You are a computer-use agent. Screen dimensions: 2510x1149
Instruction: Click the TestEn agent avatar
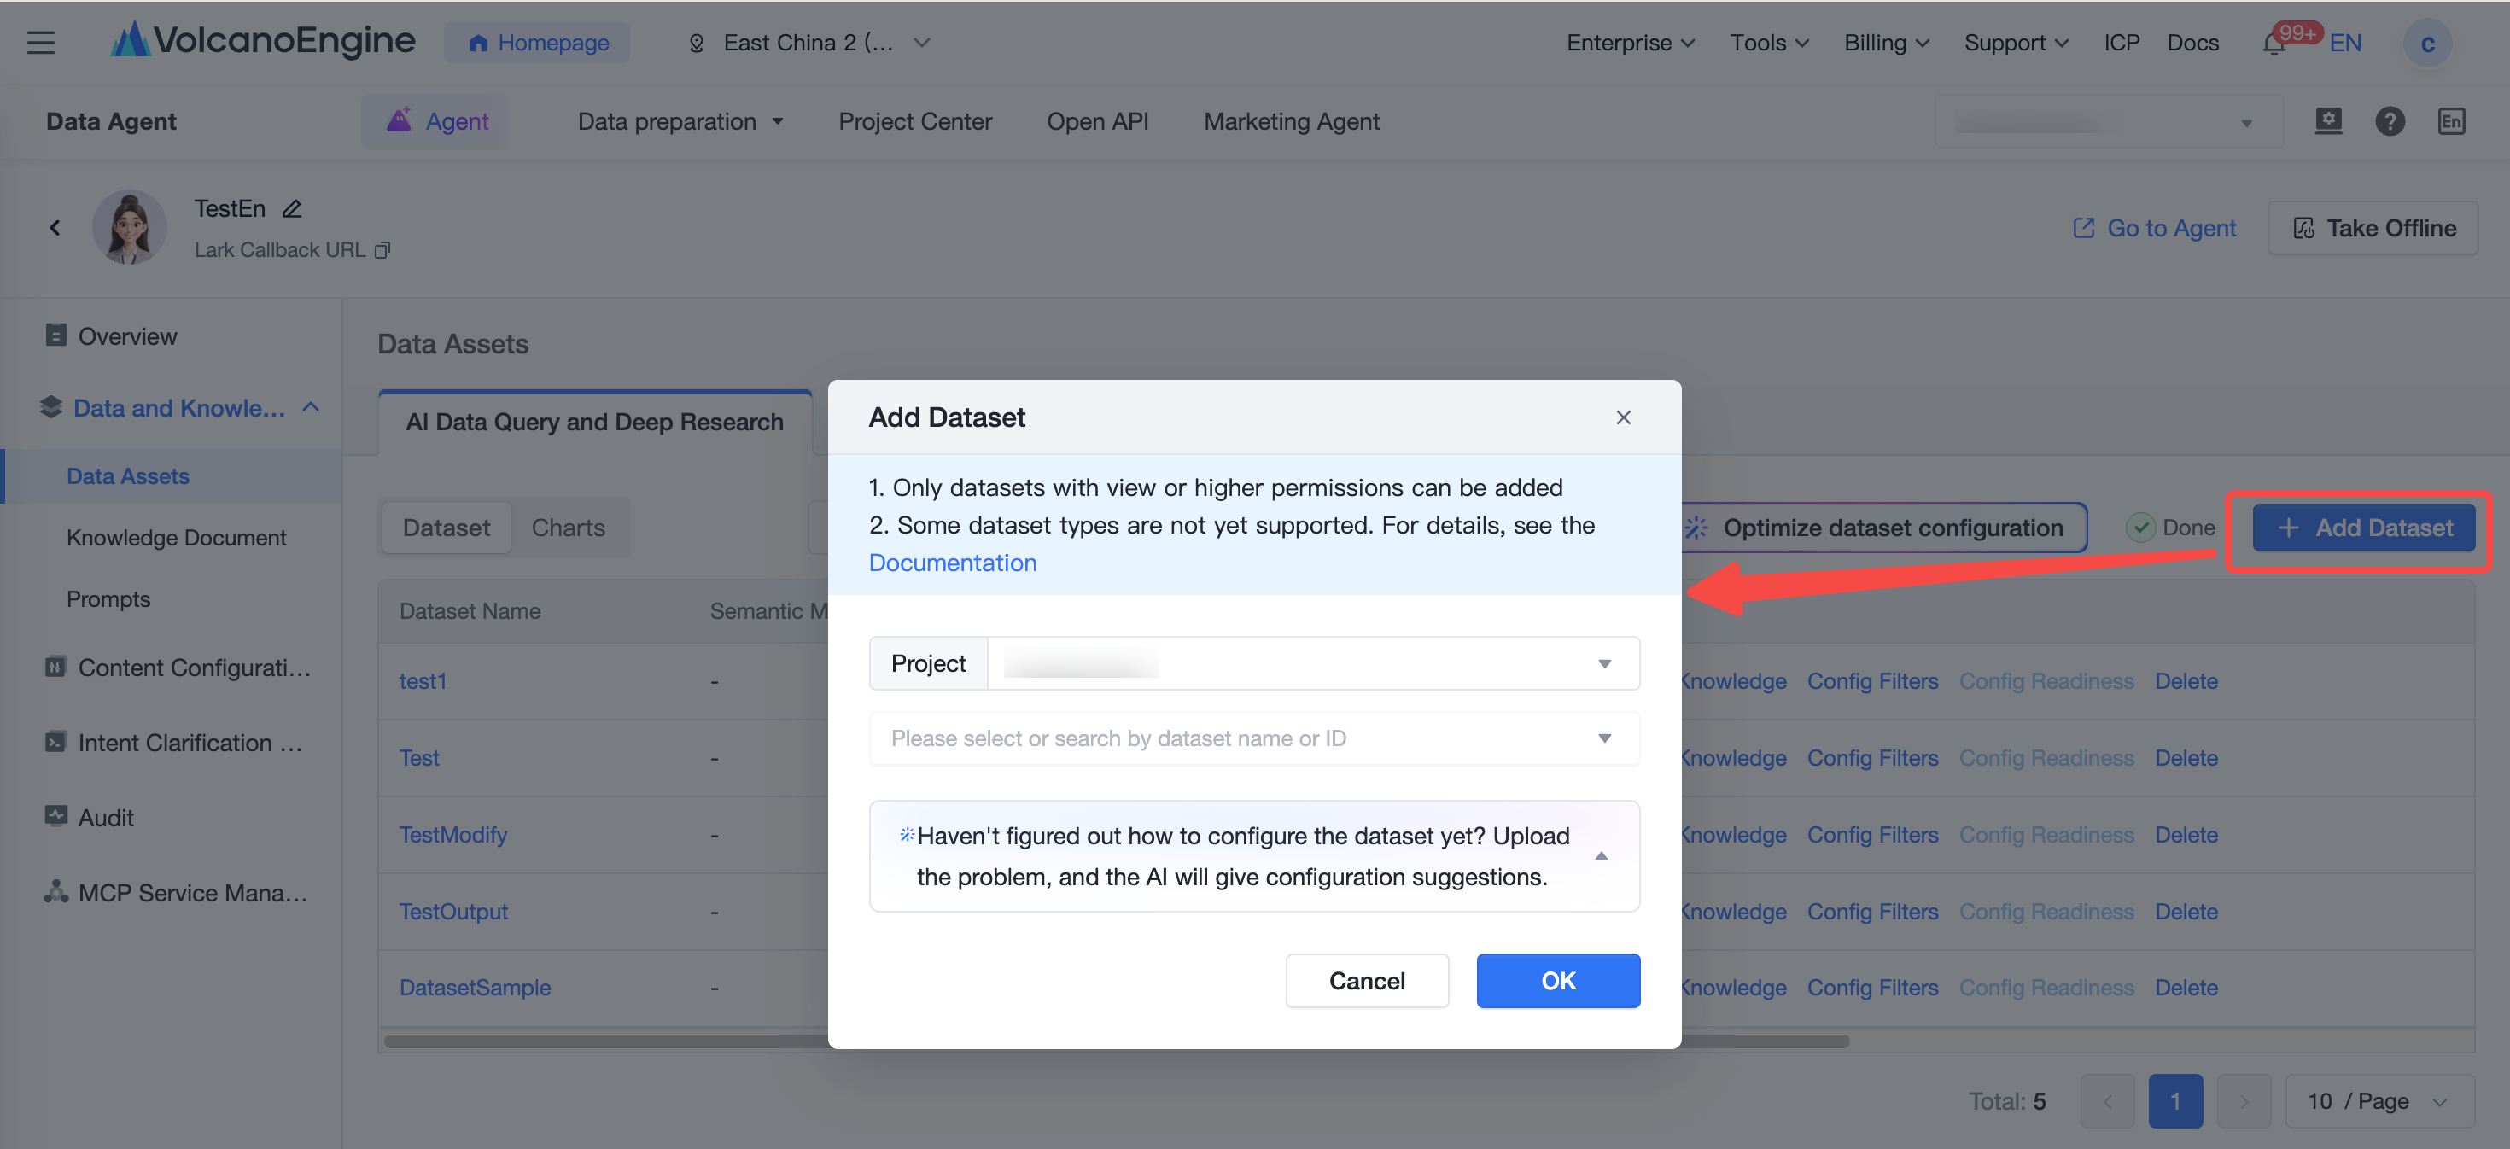[129, 226]
